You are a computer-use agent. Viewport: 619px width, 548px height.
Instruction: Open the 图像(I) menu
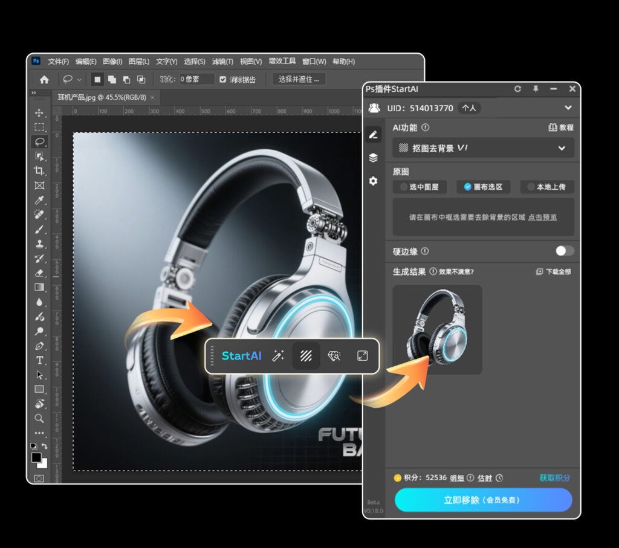112,62
